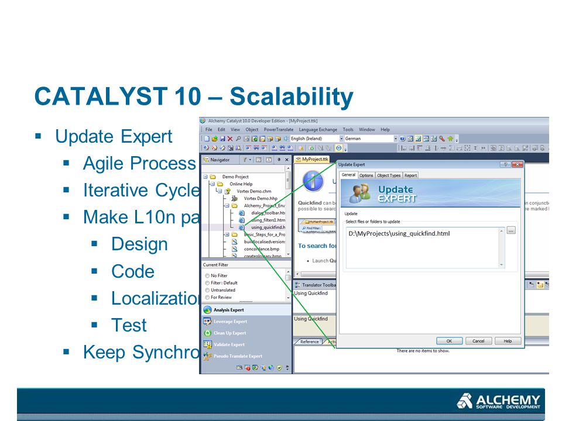Click the Navigator tree vertical scrollbar
Screen dimensions: 562x421
(x=288, y=211)
